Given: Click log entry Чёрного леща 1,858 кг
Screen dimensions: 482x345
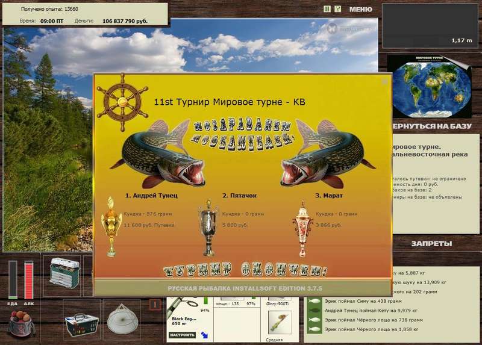Looking at the screenshot, I should (x=371, y=329).
